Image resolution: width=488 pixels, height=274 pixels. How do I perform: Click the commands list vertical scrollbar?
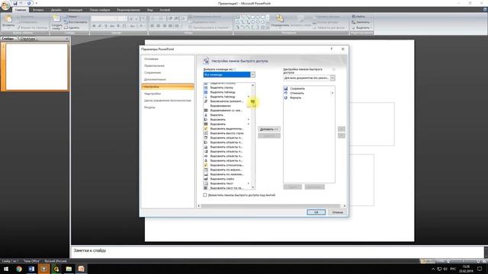coord(252,135)
